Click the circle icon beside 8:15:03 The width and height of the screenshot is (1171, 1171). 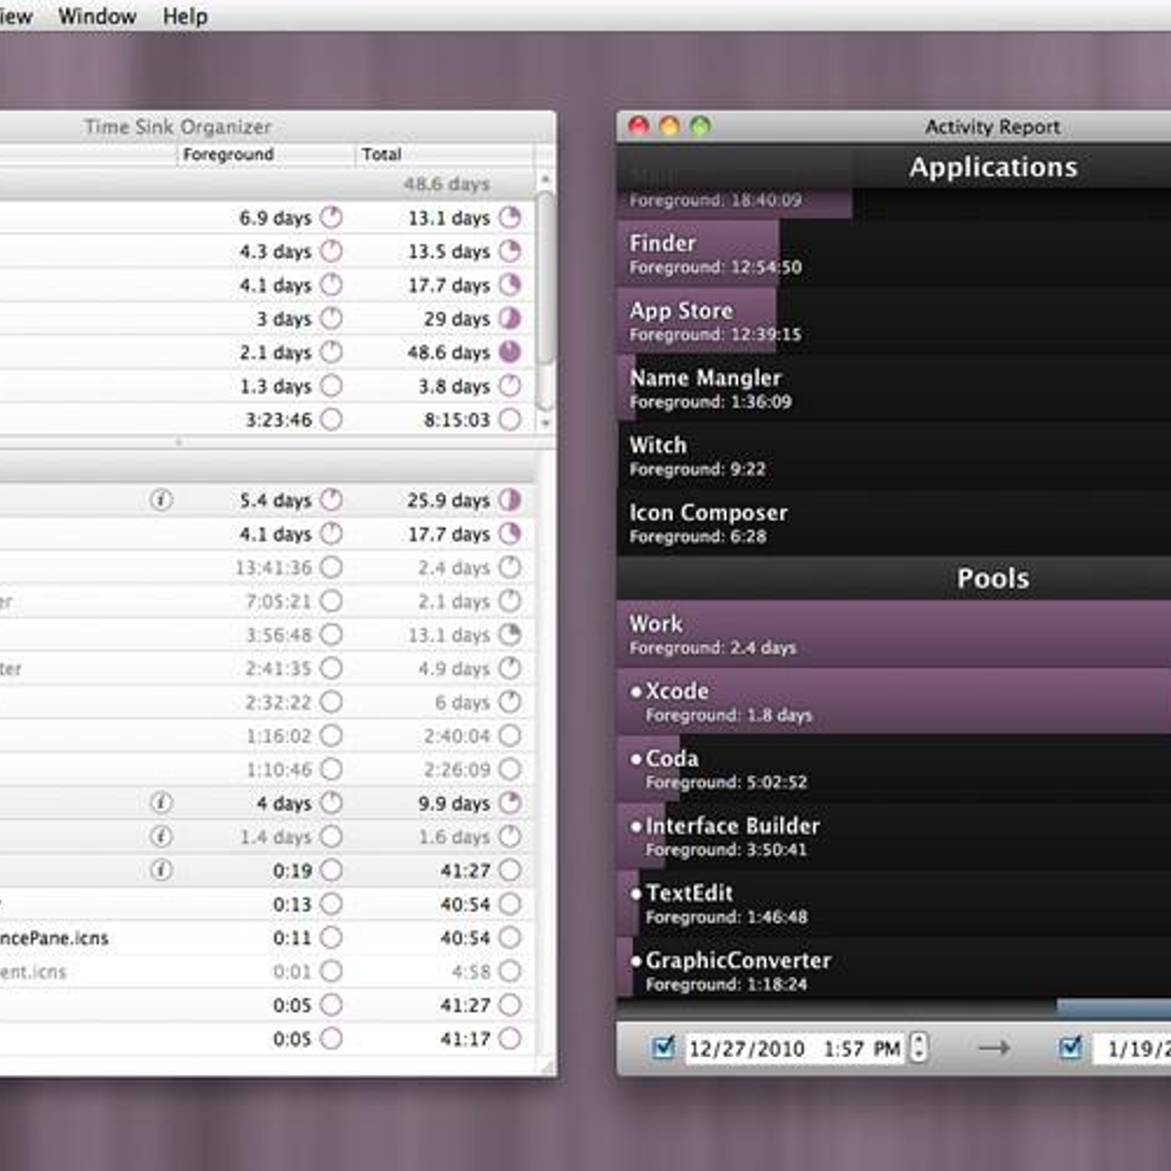(510, 420)
